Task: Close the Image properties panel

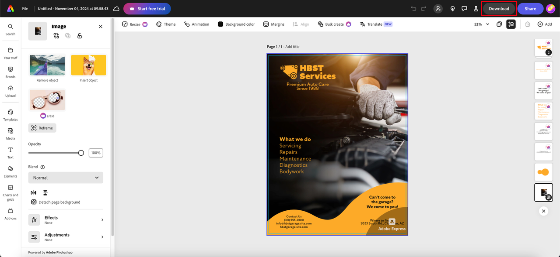Action: point(101,27)
